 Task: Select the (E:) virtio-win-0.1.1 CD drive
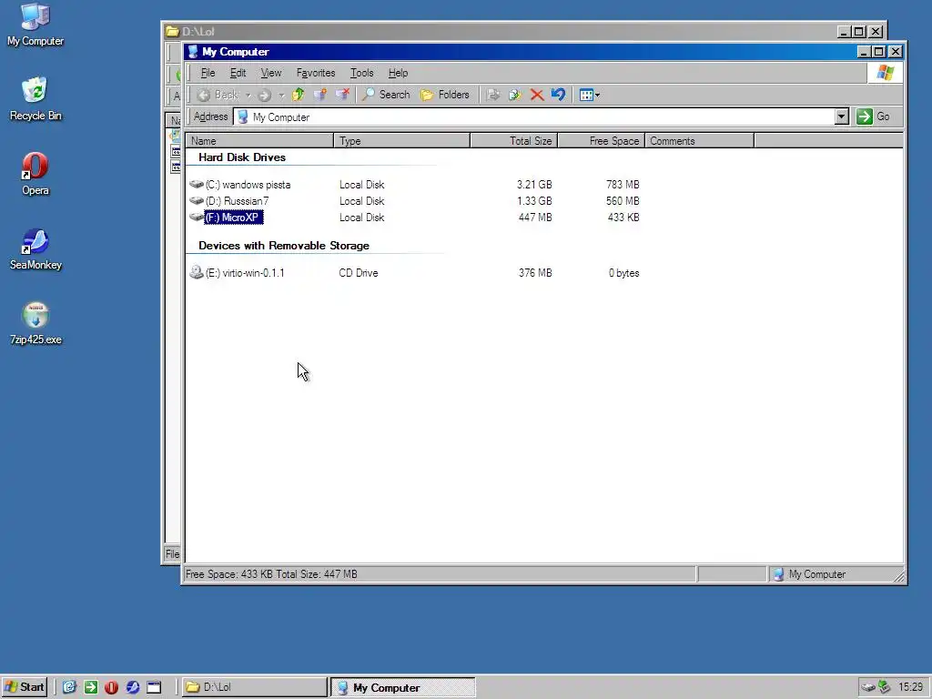[244, 273]
